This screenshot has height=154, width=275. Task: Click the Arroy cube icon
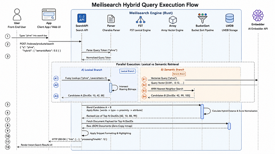pos(173,20)
